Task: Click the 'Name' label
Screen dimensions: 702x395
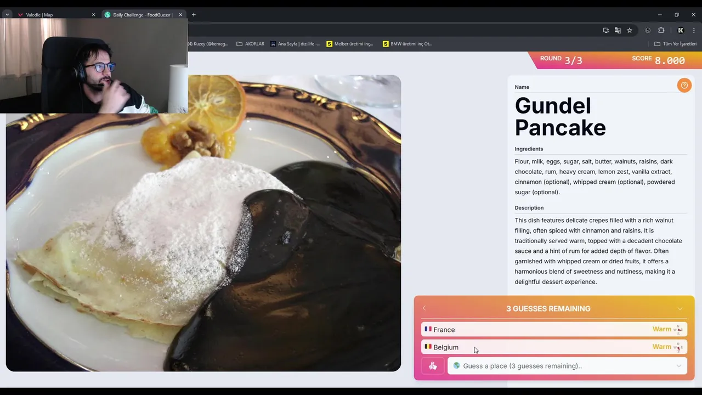Action: (x=522, y=87)
